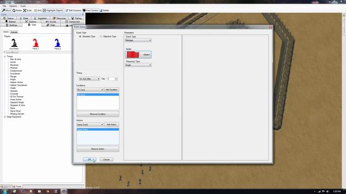
Task: Select the Units tools tab
Action: [x=32, y=25]
